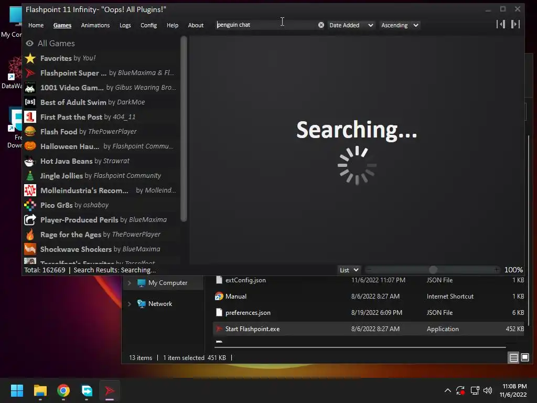This screenshot has width=537, height=403.
Task: Select the Pico Gr8s colorful icon
Action: (x=30, y=205)
